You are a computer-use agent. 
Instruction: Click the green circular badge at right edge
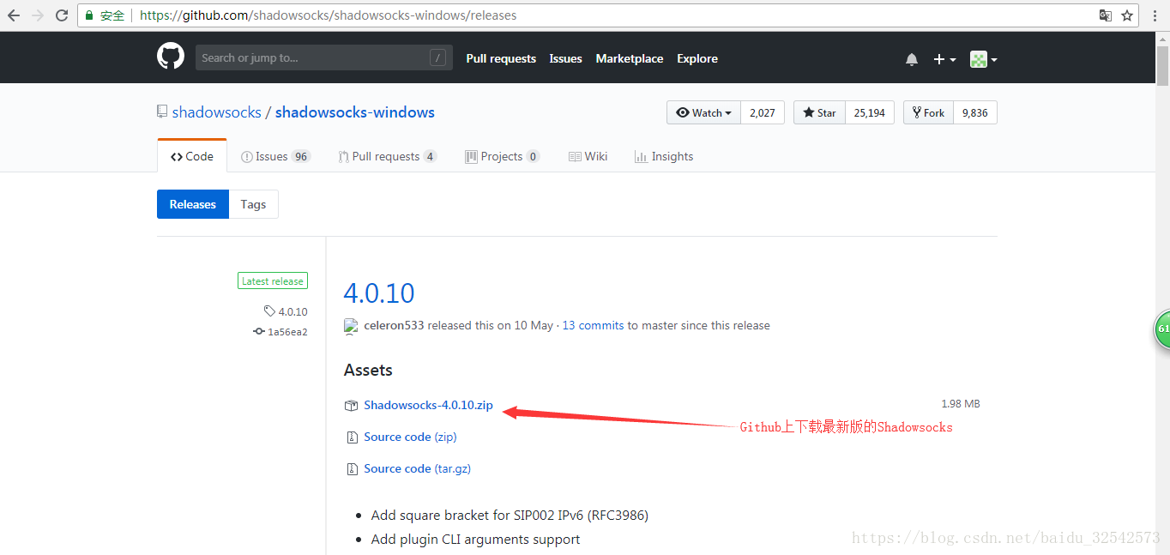(1162, 329)
